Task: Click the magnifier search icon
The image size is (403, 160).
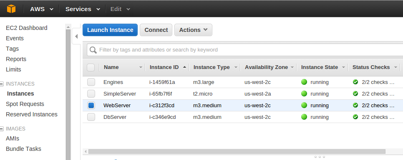Action: 93,50
